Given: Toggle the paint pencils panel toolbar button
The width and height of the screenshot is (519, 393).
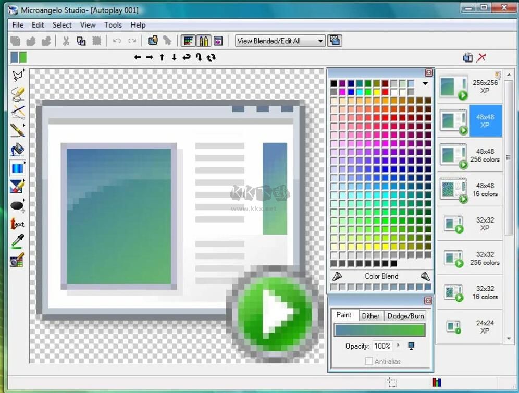Looking at the screenshot, I should [203, 41].
